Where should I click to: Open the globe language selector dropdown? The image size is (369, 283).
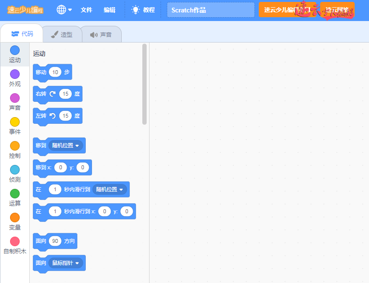coord(64,10)
